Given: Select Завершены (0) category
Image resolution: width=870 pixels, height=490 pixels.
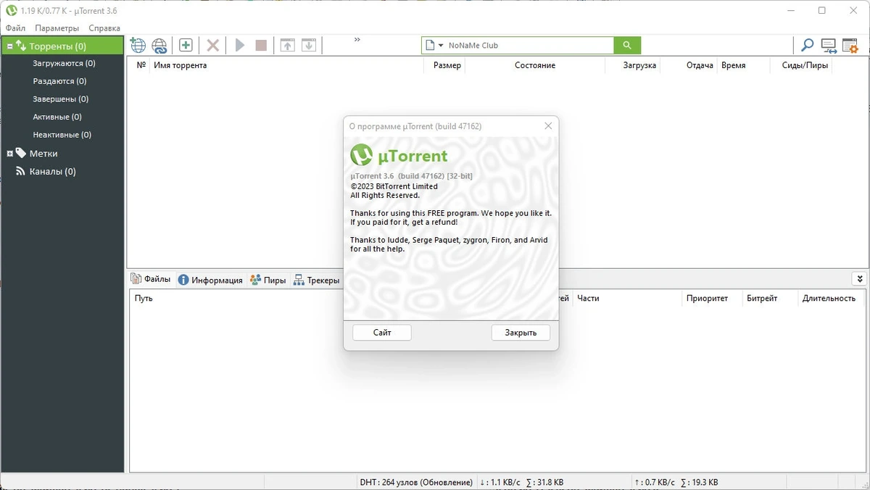Looking at the screenshot, I should coord(61,99).
